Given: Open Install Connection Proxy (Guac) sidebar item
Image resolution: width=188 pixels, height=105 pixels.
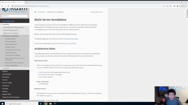Looking at the screenshot, I should (x=15, y=59).
